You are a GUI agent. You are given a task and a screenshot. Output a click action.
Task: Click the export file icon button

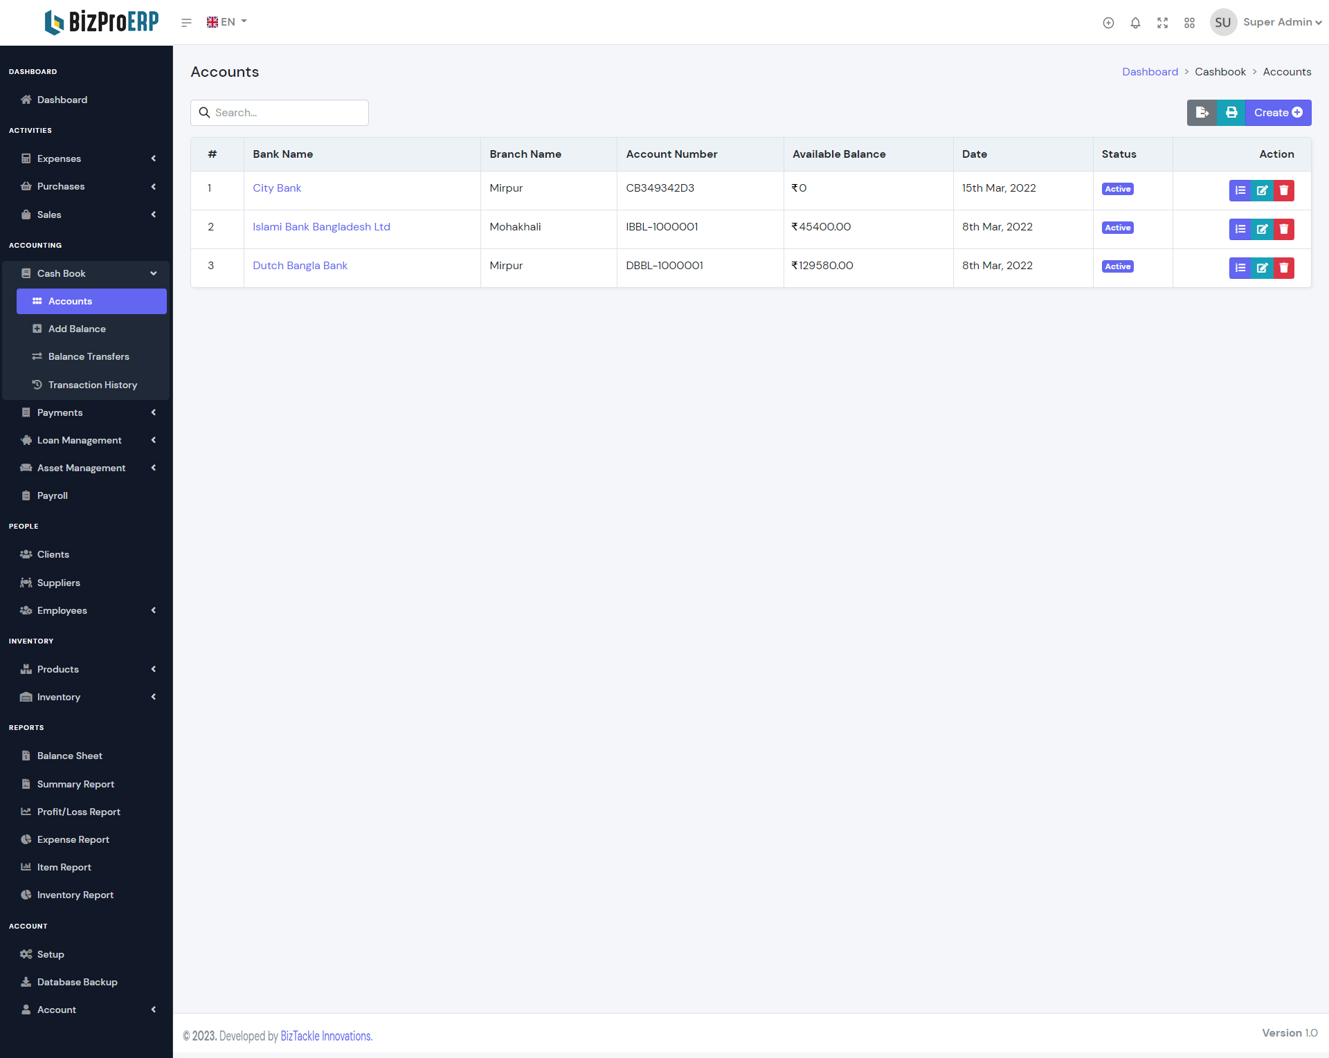click(x=1202, y=113)
